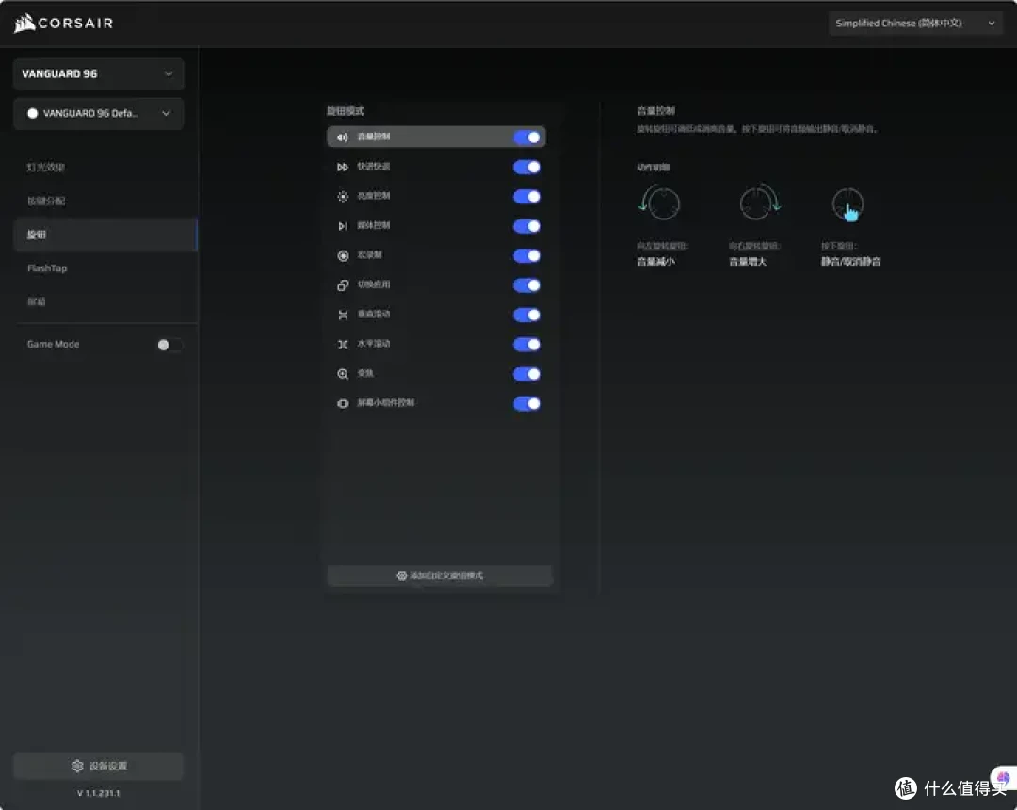The width and height of the screenshot is (1017, 810).
Task: Click the version number V 1.1.231.1
Action: click(x=99, y=793)
